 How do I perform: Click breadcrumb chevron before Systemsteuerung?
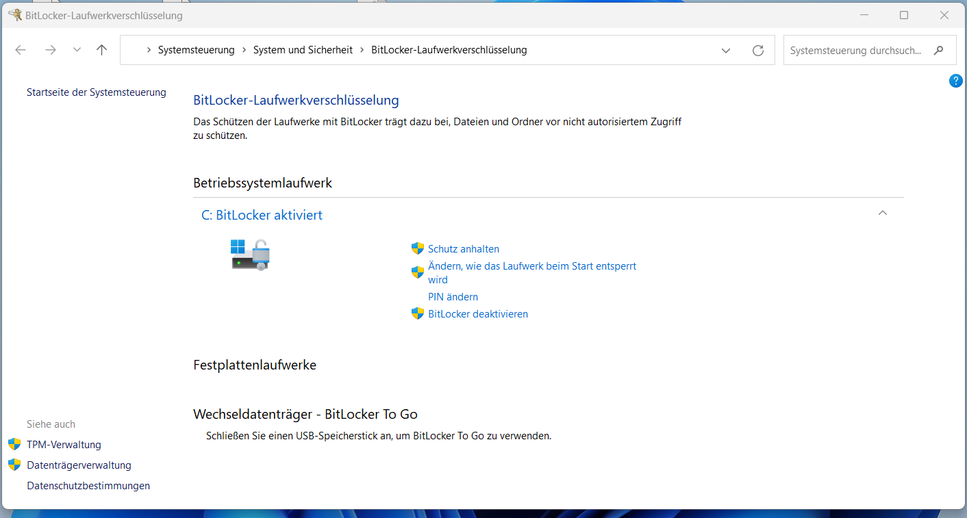coord(149,50)
